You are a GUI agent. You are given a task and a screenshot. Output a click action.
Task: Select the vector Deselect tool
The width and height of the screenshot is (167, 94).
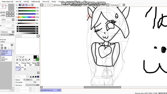click(x=34, y=64)
